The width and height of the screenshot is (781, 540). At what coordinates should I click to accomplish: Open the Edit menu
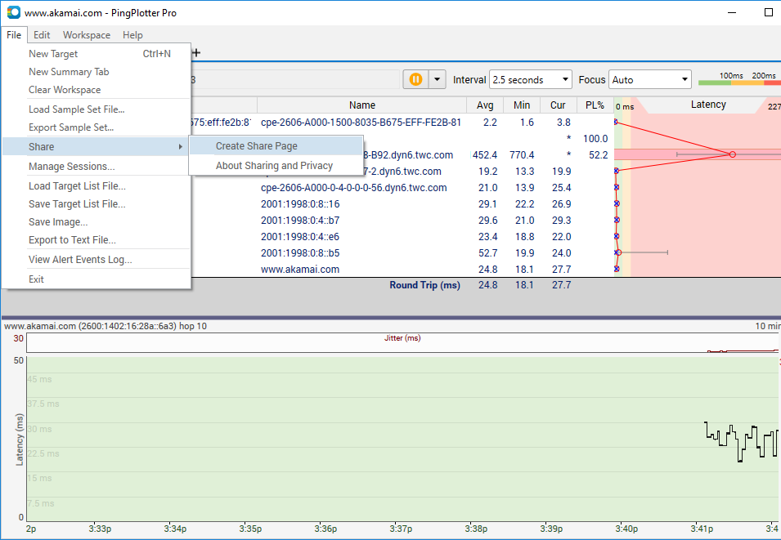coord(42,34)
